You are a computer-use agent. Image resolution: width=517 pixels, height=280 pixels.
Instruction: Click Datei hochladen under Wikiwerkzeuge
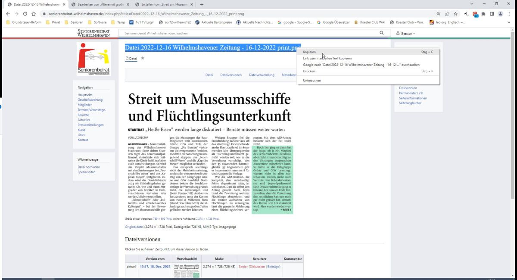pos(89,167)
